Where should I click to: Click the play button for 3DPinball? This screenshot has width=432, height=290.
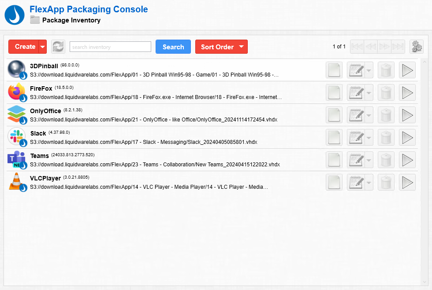point(407,70)
